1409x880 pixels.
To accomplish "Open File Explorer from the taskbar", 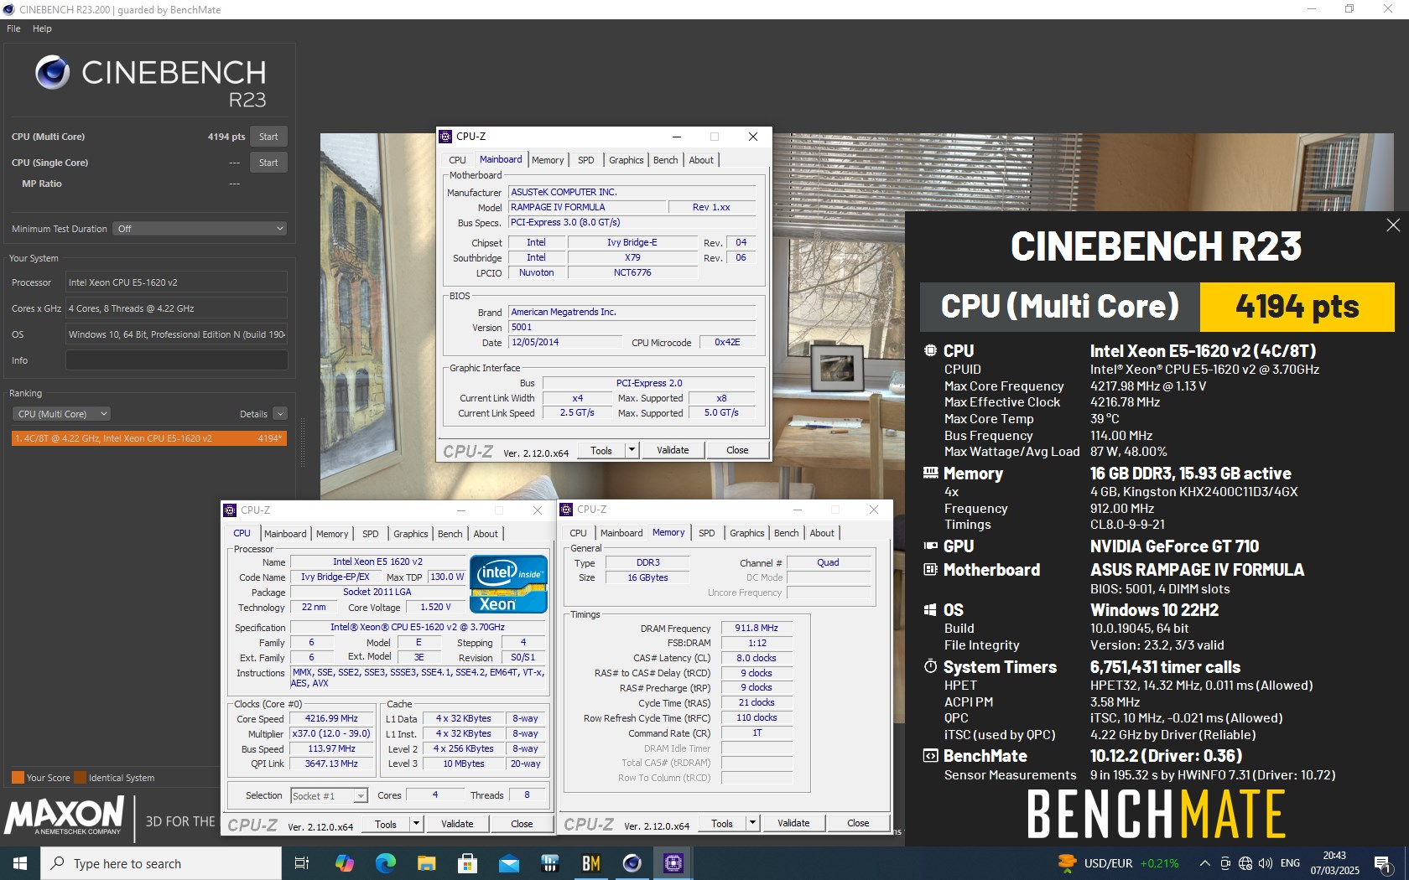I will 426,863.
